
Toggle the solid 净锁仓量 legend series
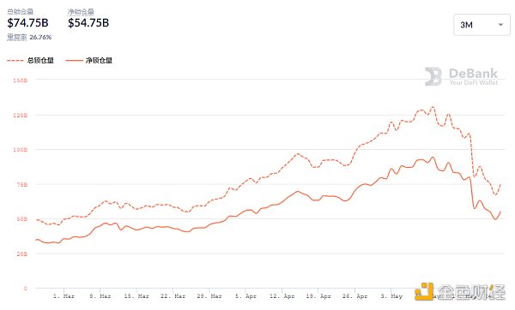coord(89,60)
